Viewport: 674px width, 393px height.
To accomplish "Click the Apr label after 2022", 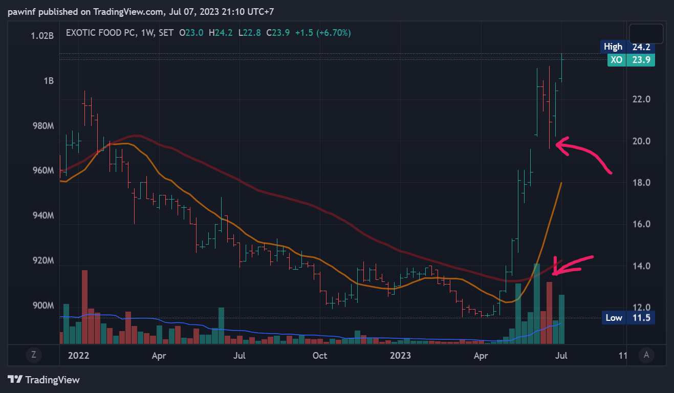I will pos(159,355).
